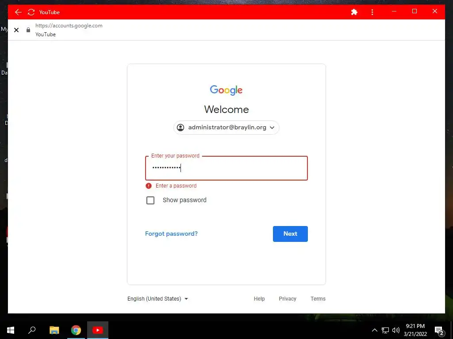453x339 pixels.
Task: Open File Explorer from the taskbar
Action: (x=54, y=330)
